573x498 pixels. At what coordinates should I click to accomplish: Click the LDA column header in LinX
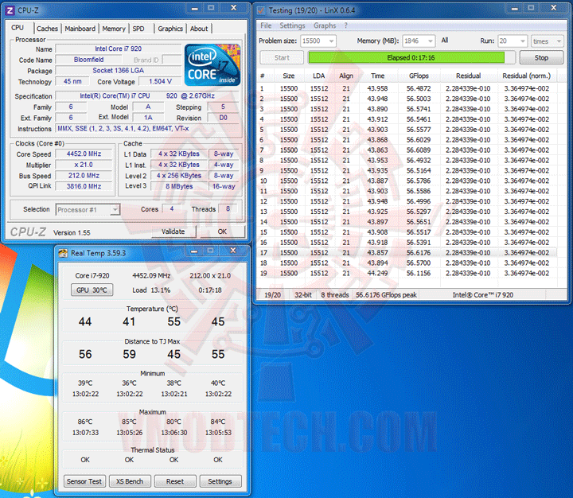point(318,76)
